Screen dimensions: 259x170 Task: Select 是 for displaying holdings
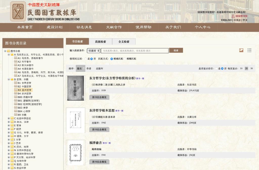click(216, 69)
